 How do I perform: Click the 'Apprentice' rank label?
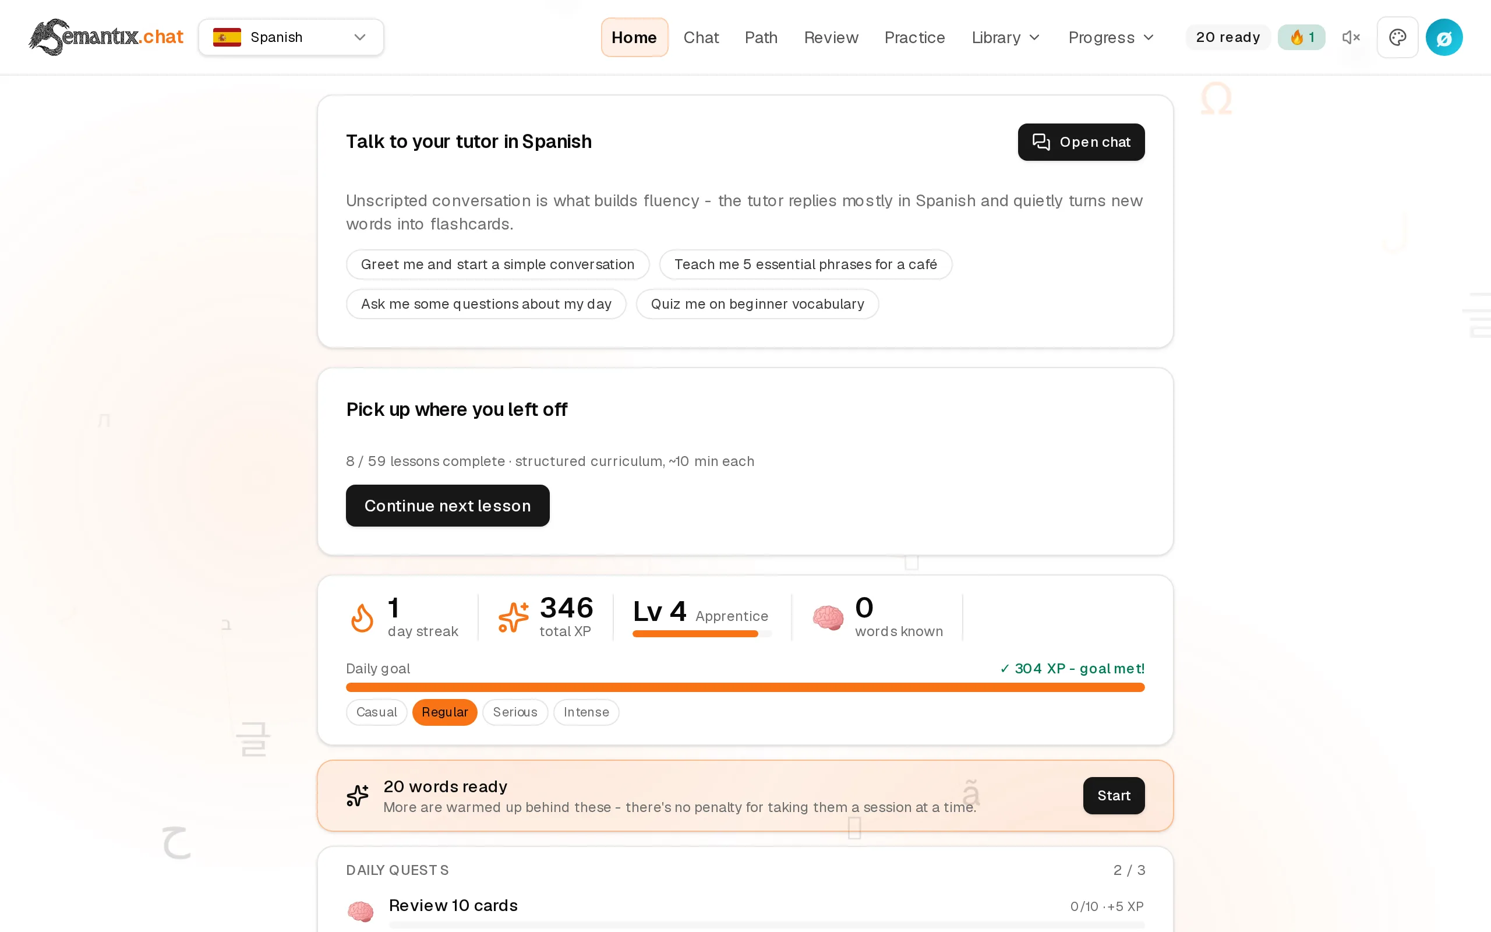[x=732, y=616]
